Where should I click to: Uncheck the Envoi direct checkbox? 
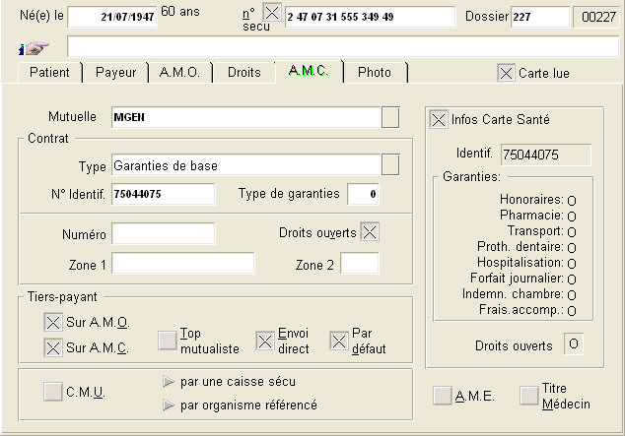(x=265, y=341)
